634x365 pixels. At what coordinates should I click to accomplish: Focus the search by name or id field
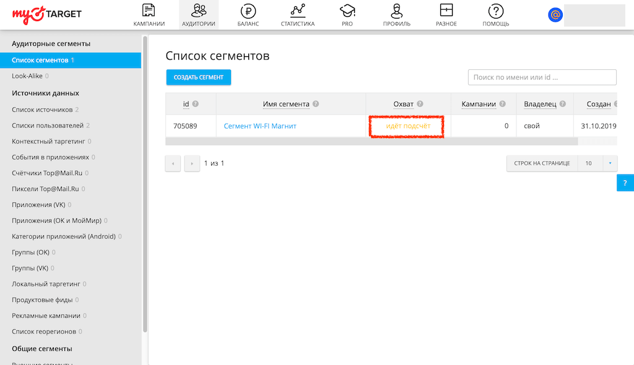tap(542, 77)
